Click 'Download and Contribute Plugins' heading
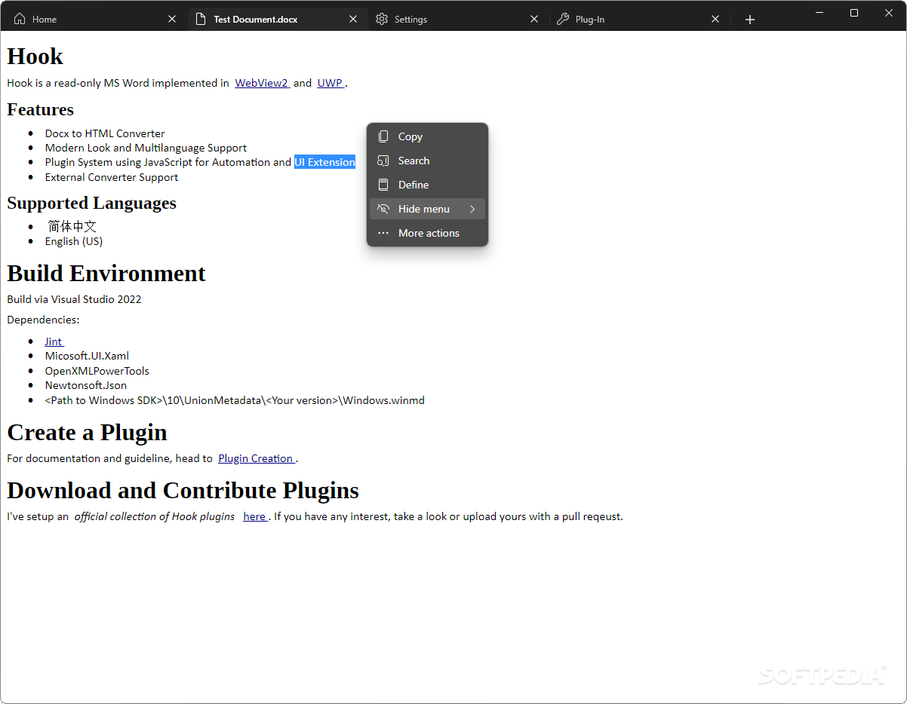Viewport: 907px width, 704px height. [x=183, y=491]
